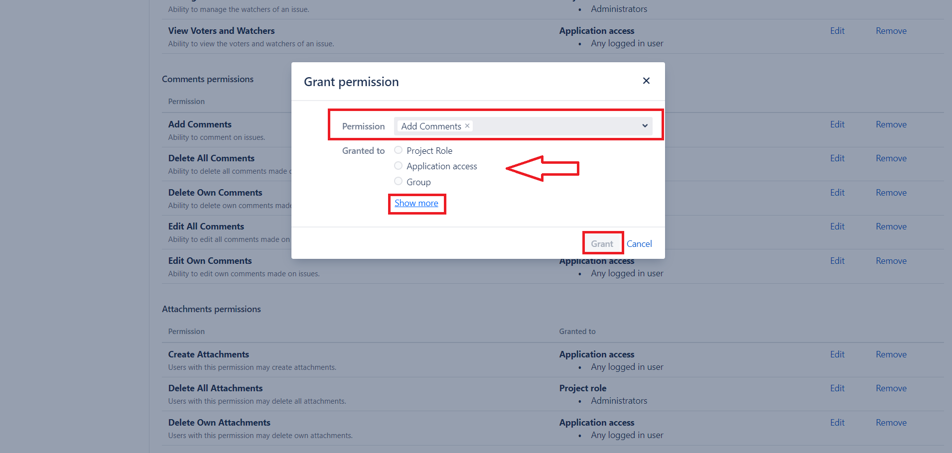
Task: Edit the View Voters and Watchers permission
Action: pyautogui.click(x=837, y=31)
